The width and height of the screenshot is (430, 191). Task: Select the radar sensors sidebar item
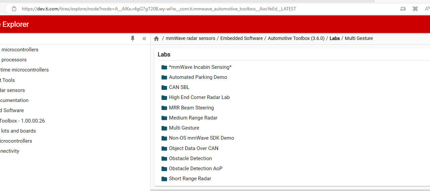[x=12, y=90]
